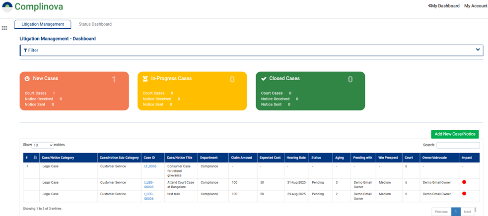Viewport: 488px width, 216px height.
Task: Open the Show entries dropdown
Action: [43, 145]
